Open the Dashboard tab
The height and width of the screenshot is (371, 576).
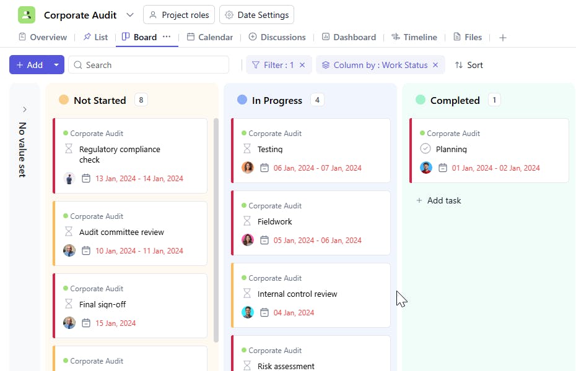pyautogui.click(x=349, y=37)
